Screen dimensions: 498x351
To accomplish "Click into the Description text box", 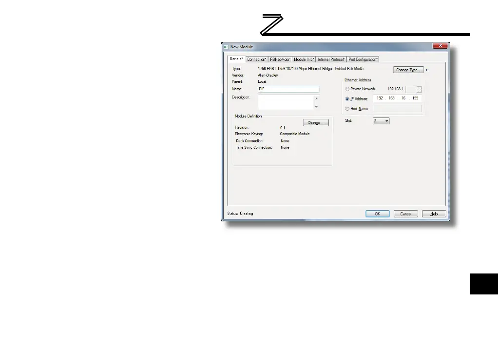I will pos(286,102).
